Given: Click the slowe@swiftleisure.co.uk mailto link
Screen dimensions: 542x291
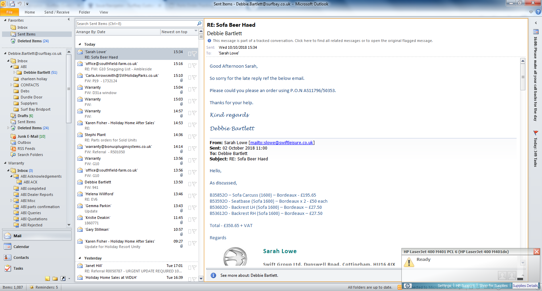Looking at the screenshot, I should pos(282,143).
